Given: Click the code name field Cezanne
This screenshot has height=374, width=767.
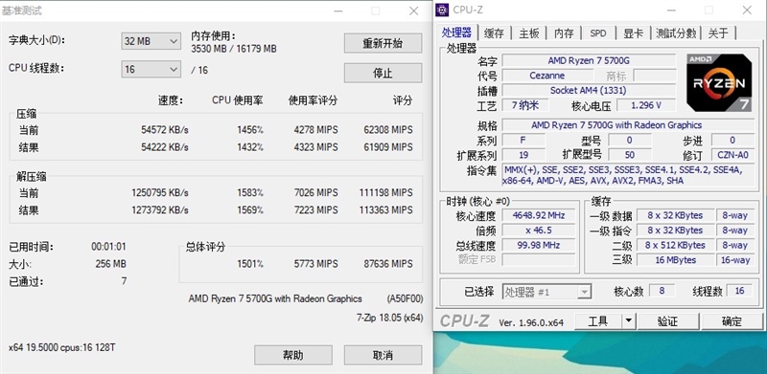Looking at the screenshot, I should (x=546, y=76).
